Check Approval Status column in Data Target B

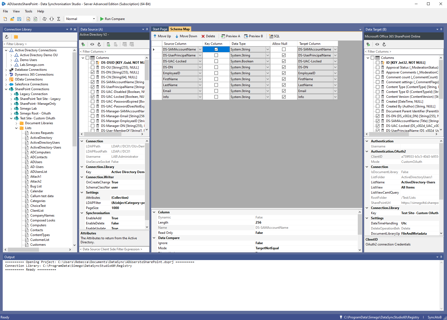click(x=378, y=68)
